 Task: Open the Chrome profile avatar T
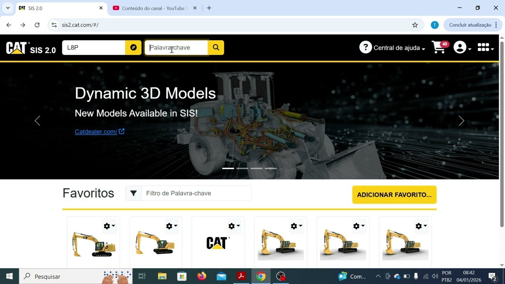pos(435,25)
